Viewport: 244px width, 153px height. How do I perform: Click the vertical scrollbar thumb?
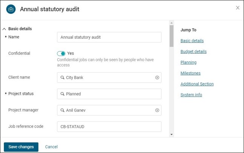(x=172, y=36)
